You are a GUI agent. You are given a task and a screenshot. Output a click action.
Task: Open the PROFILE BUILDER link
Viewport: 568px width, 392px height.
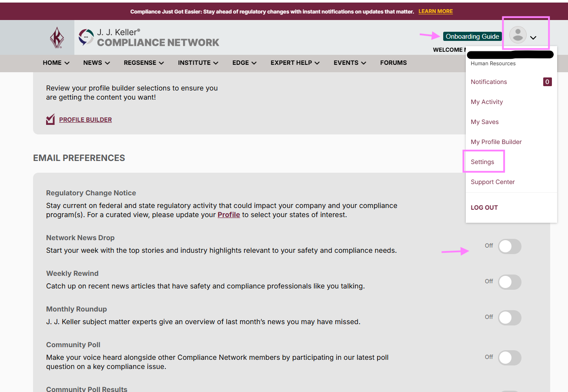pos(85,120)
